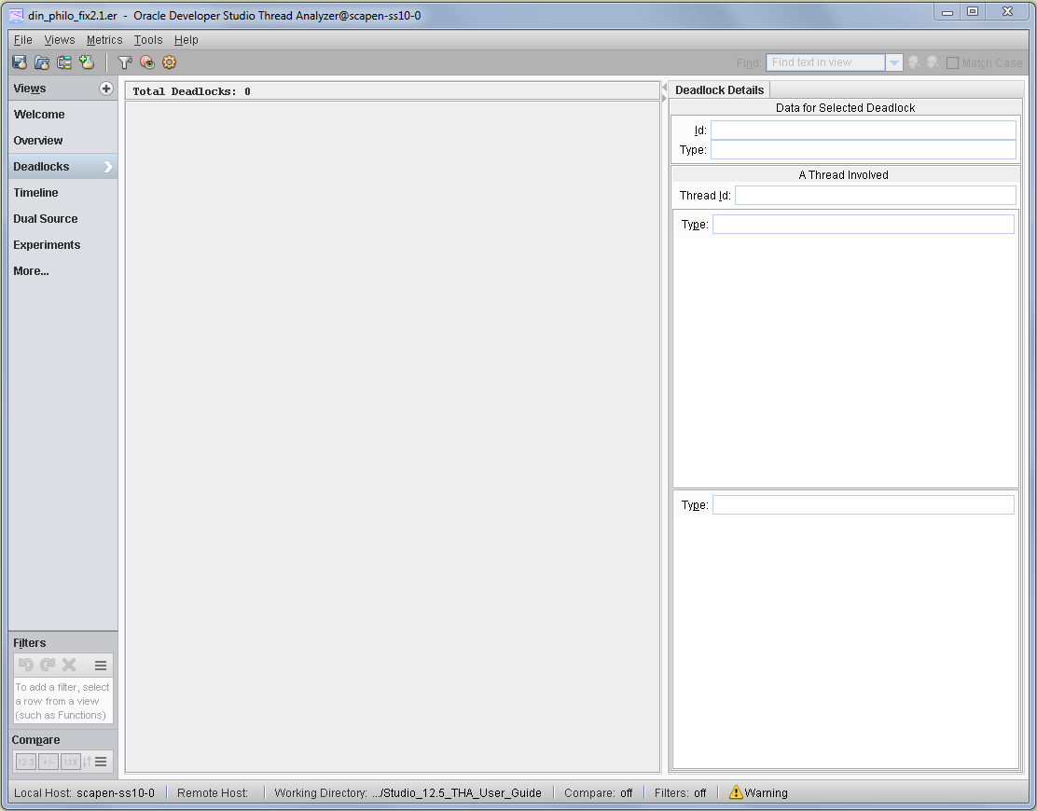Open the Help menu
Screen dimensions: 1037x811
(x=187, y=40)
